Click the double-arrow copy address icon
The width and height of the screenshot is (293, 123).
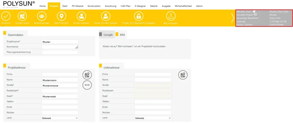tap(87, 85)
